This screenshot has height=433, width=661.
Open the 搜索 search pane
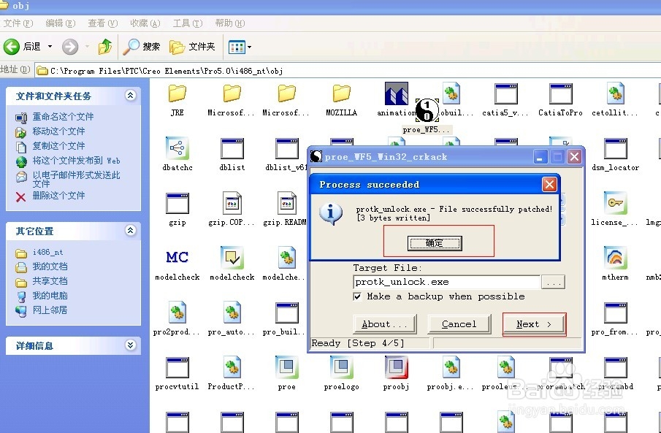142,47
